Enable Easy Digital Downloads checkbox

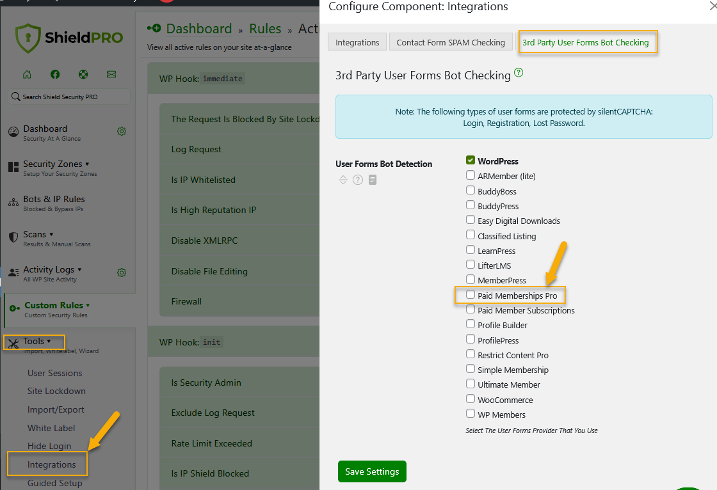coord(470,220)
